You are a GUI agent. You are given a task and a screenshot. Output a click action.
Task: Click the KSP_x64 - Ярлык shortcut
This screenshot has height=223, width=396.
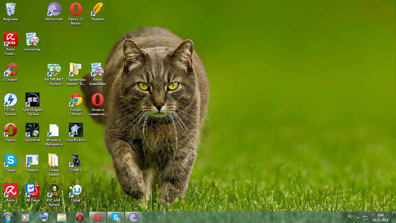click(54, 195)
